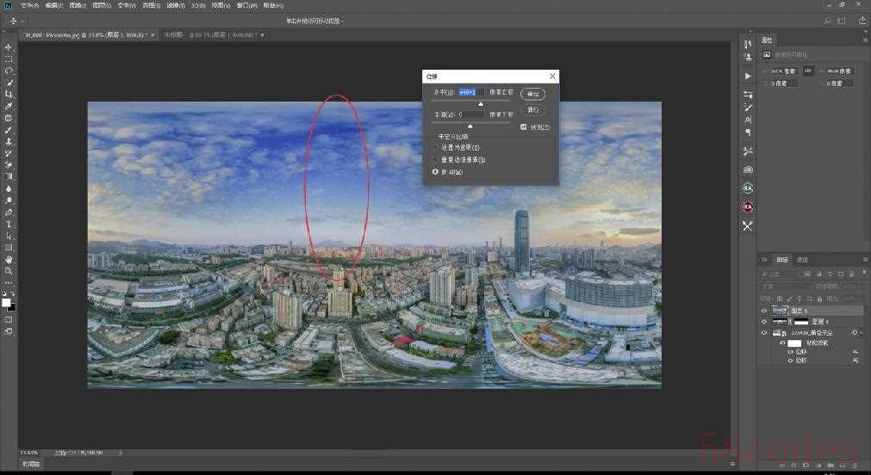The height and width of the screenshot is (475, 871).
Task: Choose Repeat Edge Pixels radio option
Action: point(436,160)
